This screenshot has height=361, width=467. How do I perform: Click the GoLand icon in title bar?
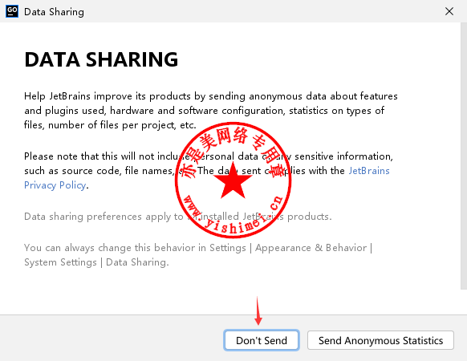coord(12,11)
